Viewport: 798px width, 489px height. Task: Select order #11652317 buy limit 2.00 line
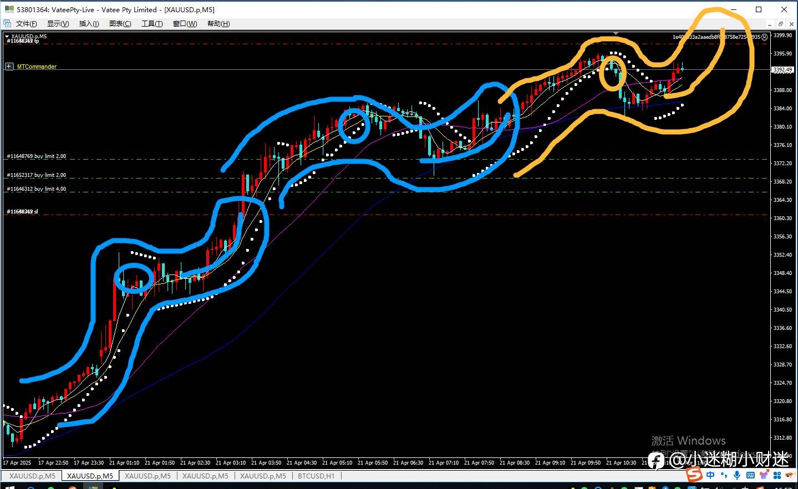click(36, 175)
